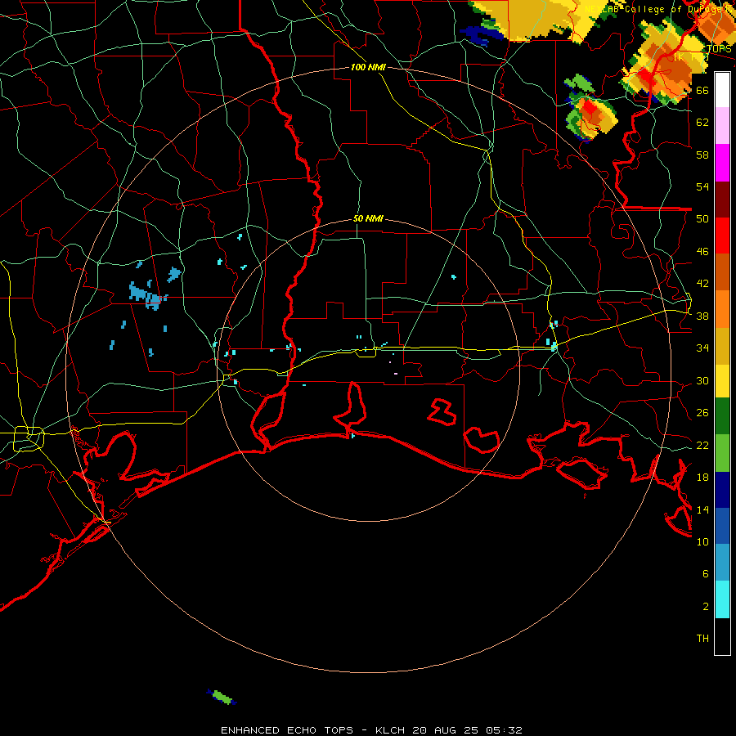
Task: Click the '58' legend value
Action: click(702, 155)
